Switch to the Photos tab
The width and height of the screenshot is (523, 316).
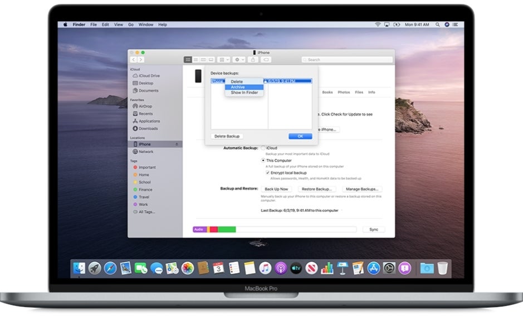344,93
